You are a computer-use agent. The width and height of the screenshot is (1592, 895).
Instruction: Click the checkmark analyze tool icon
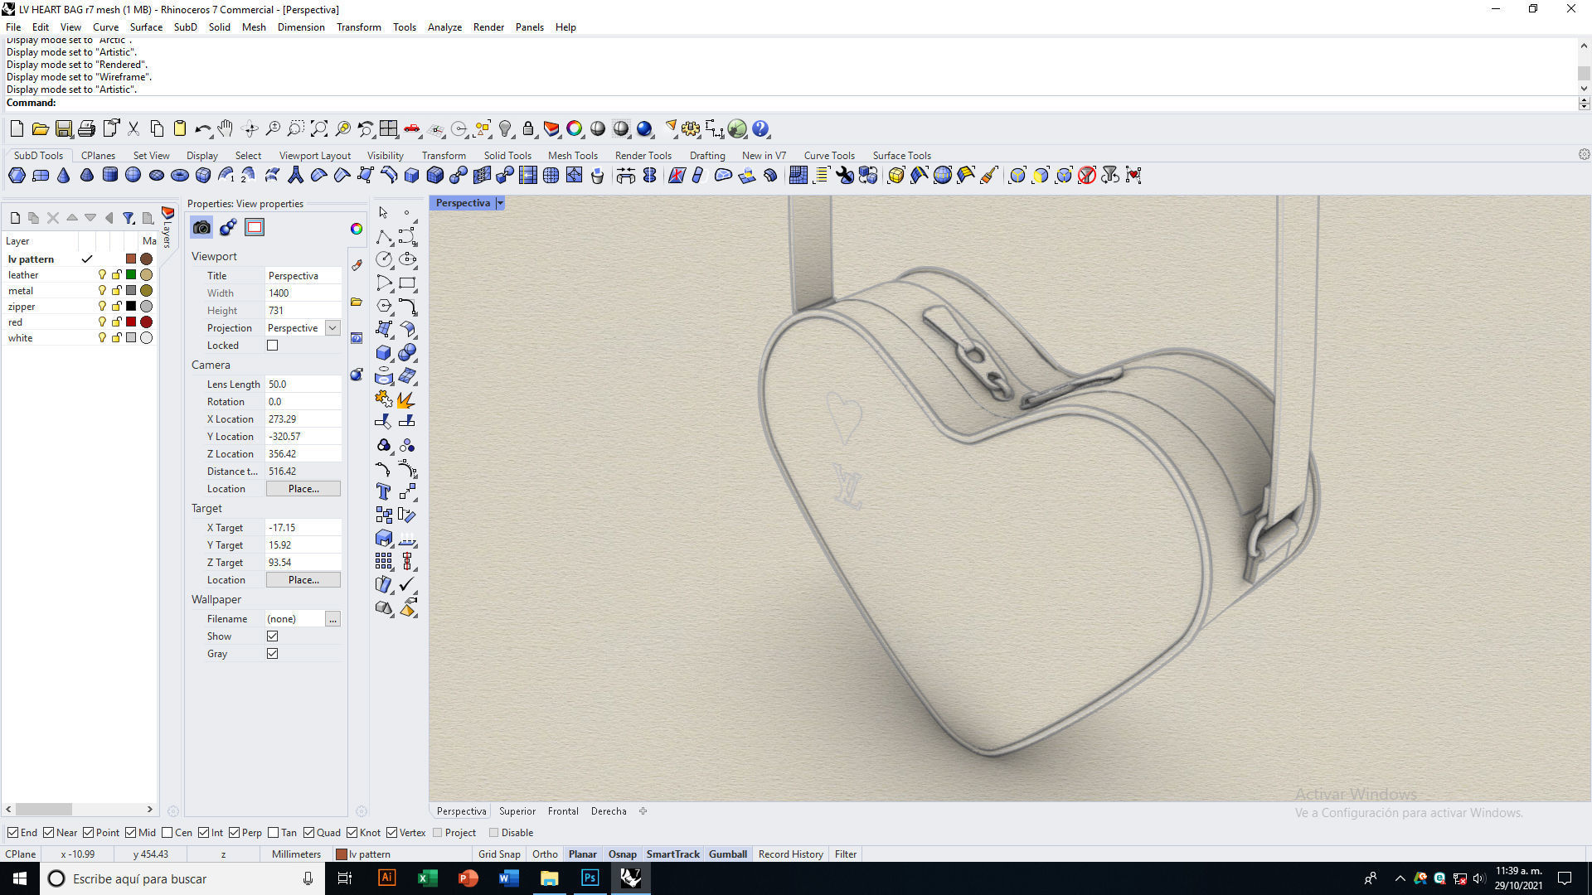[406, 584]
